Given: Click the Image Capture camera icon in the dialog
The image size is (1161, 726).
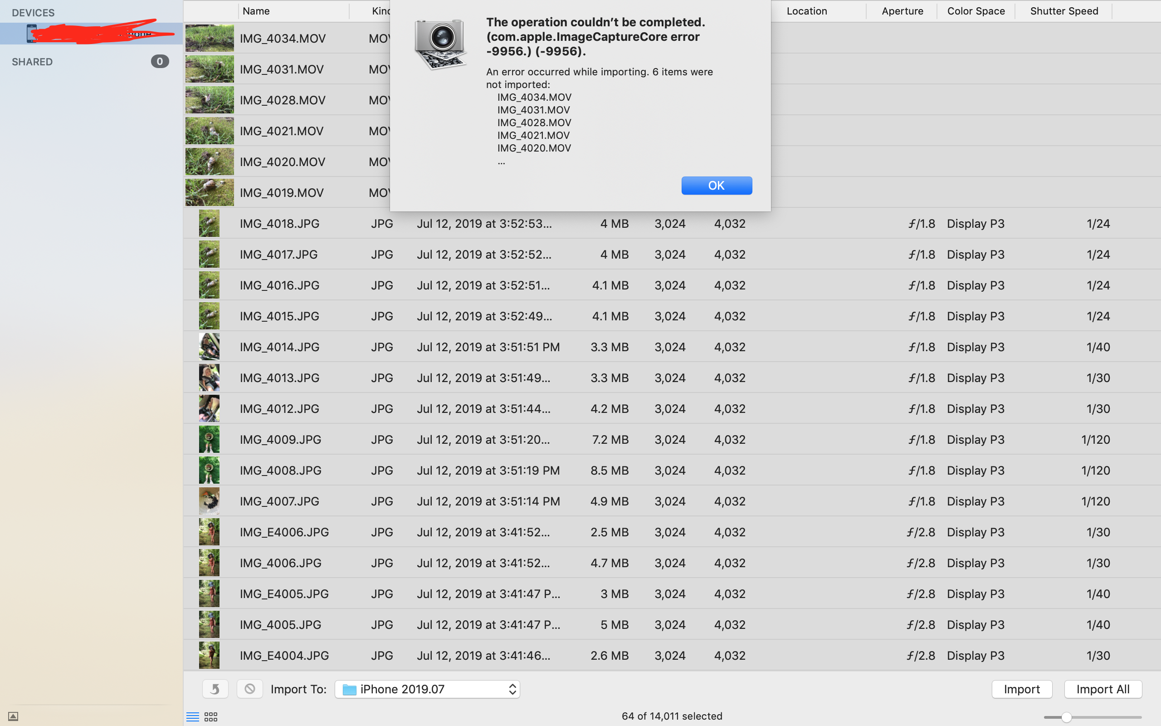Looking at the screenshot, I should tap(440, 44).
